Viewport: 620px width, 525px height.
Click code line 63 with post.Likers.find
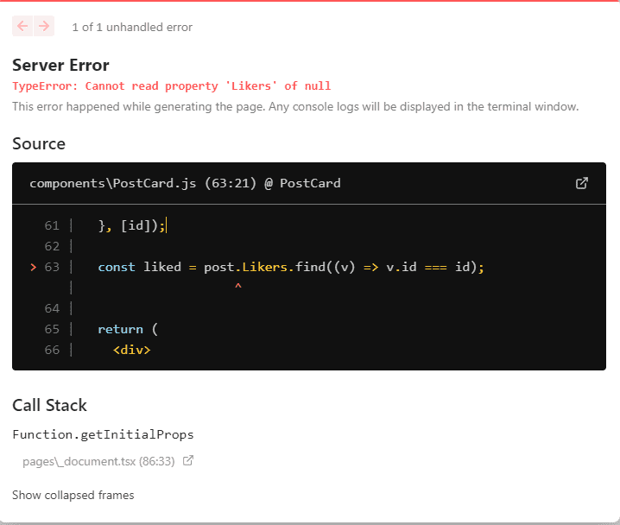coord(291,267)
